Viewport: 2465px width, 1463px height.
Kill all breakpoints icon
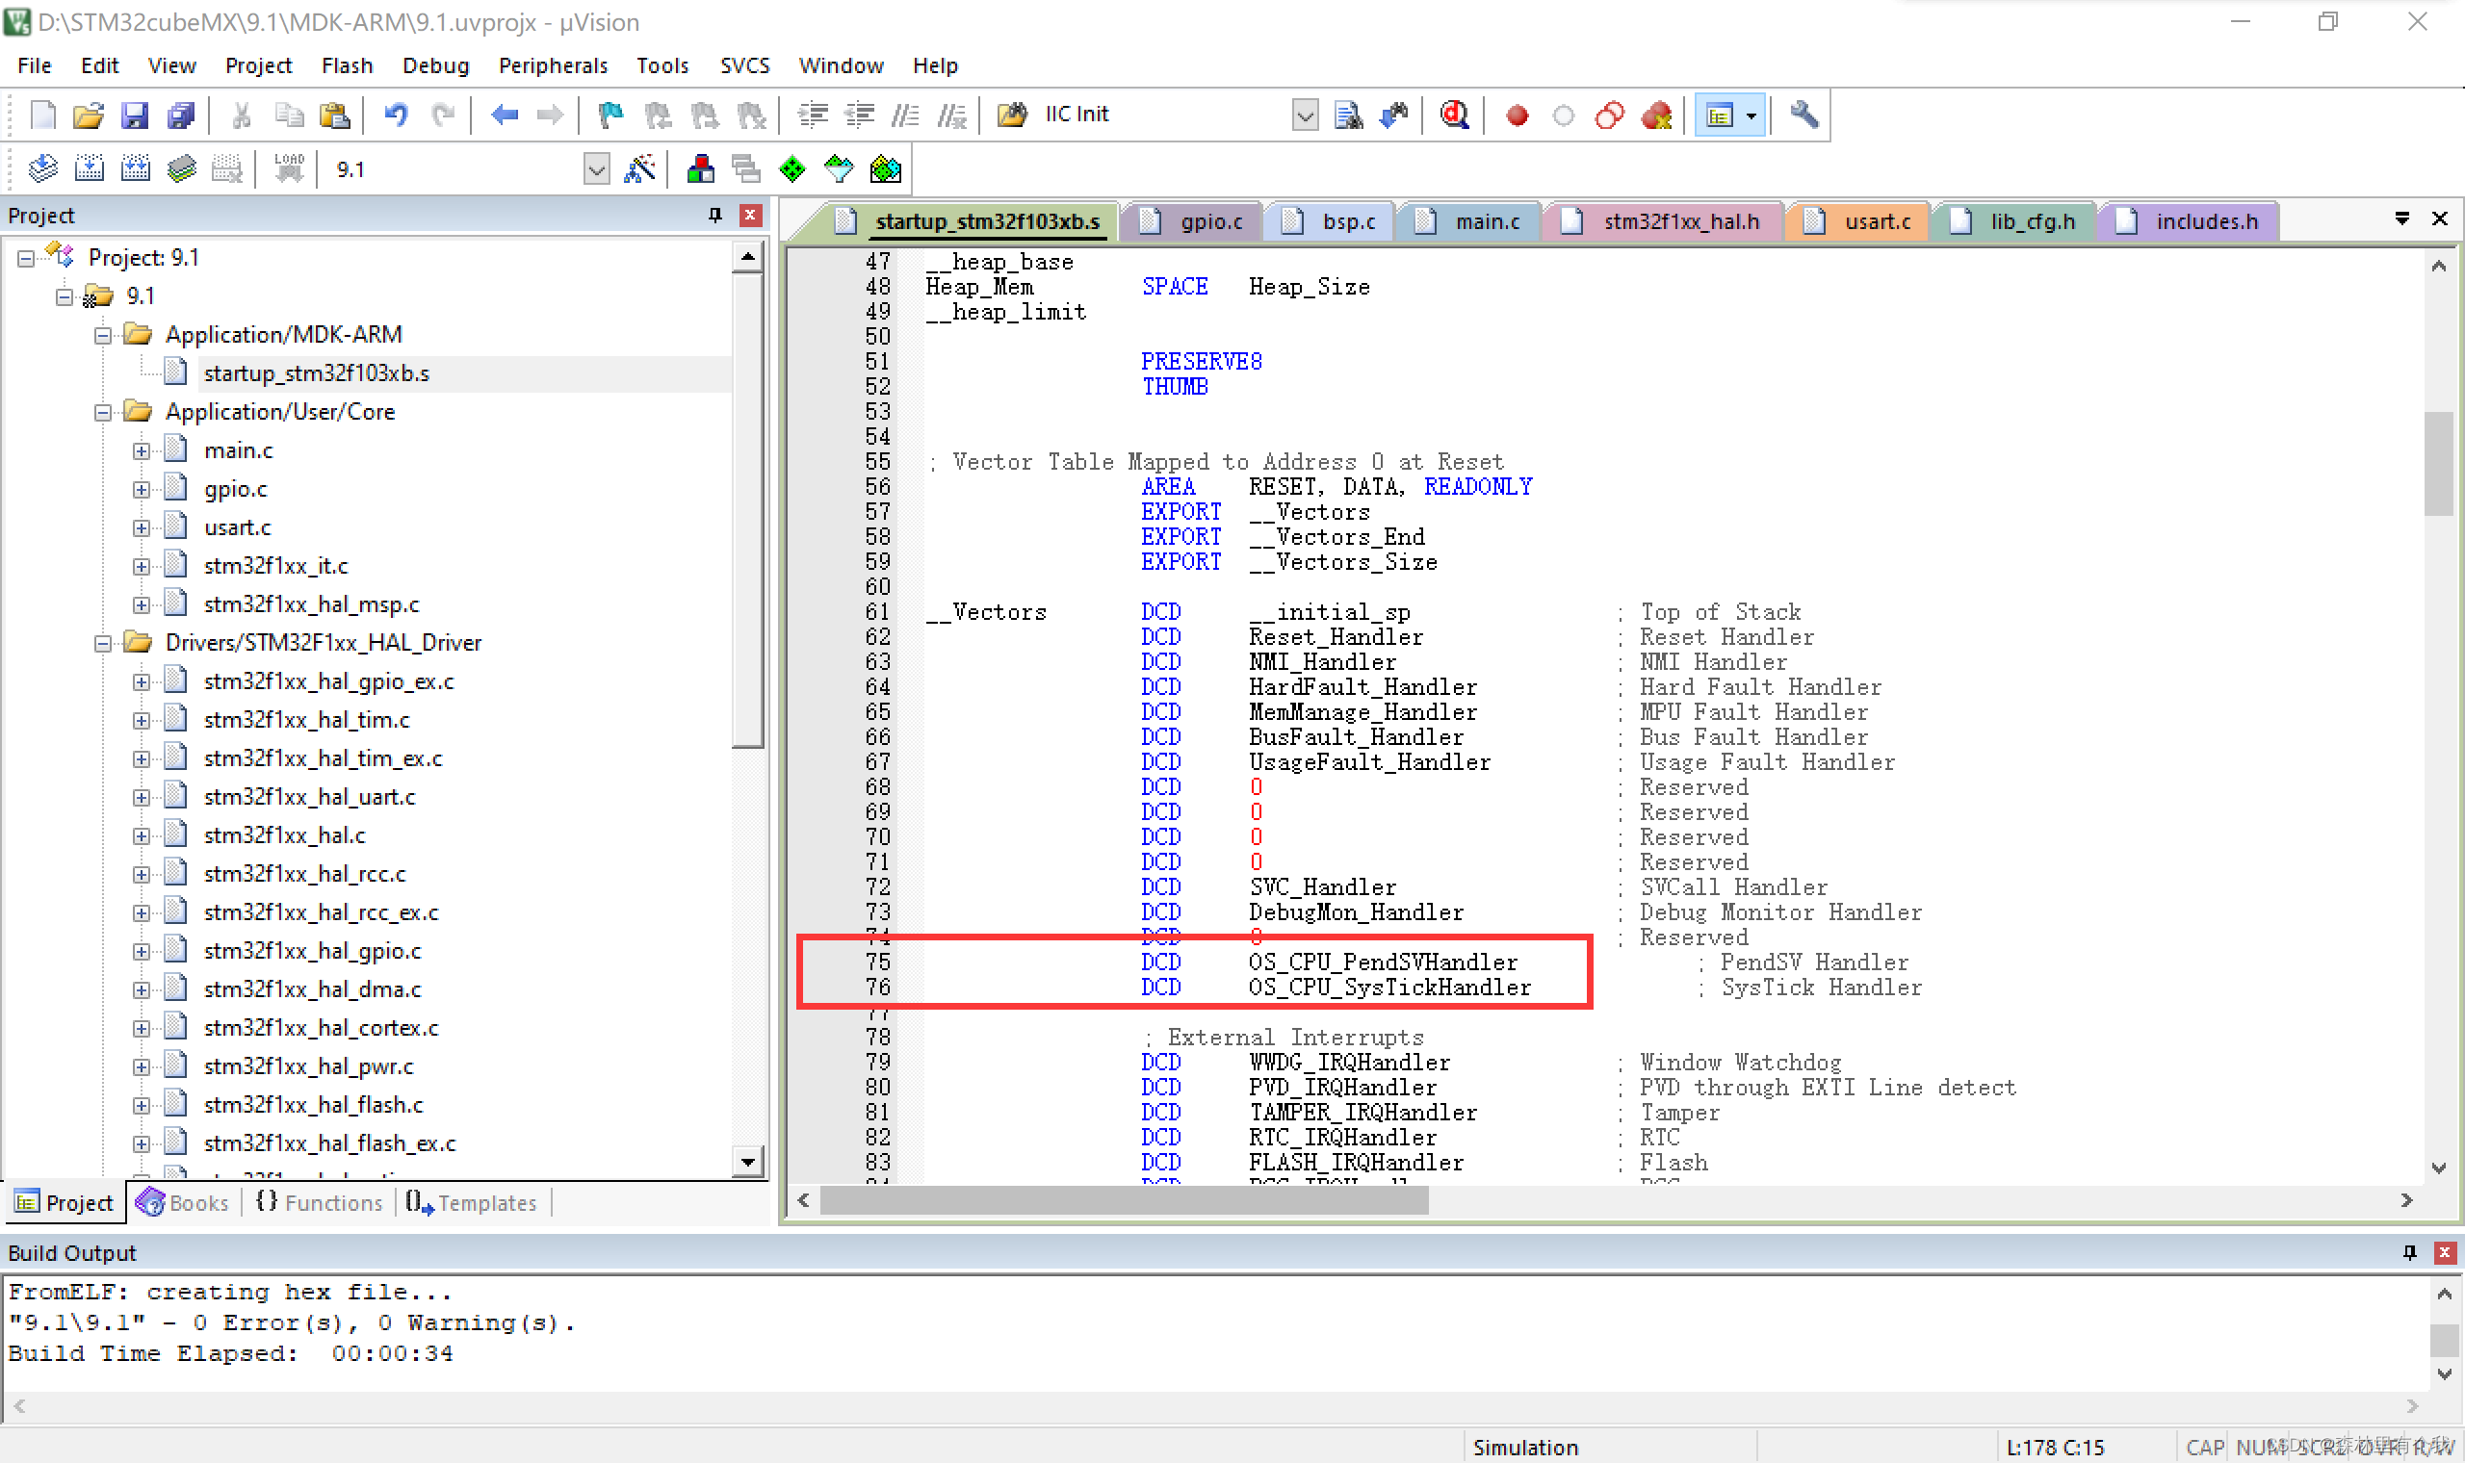(1656, 115)
